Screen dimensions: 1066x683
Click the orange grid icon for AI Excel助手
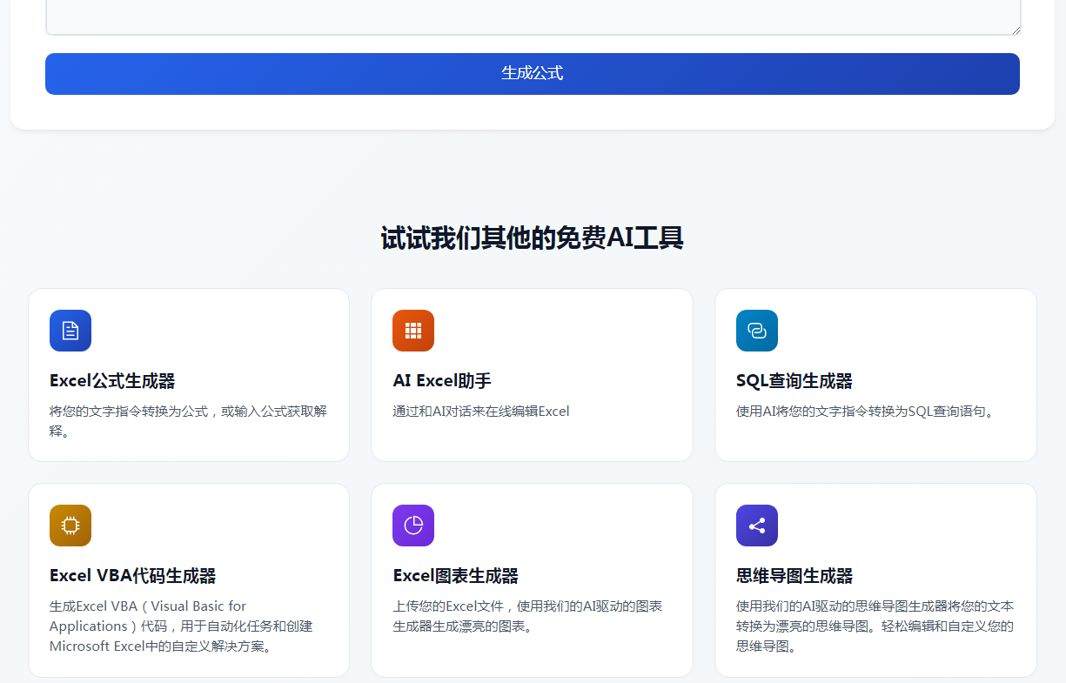(413, 331)
